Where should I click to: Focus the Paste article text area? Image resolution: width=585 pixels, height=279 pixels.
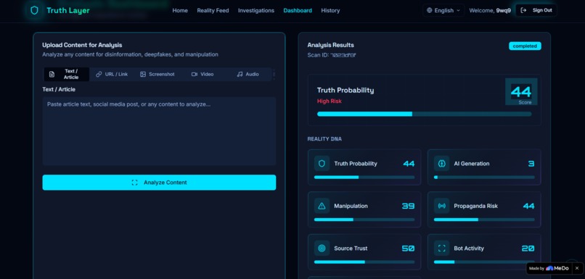[159, 130]
